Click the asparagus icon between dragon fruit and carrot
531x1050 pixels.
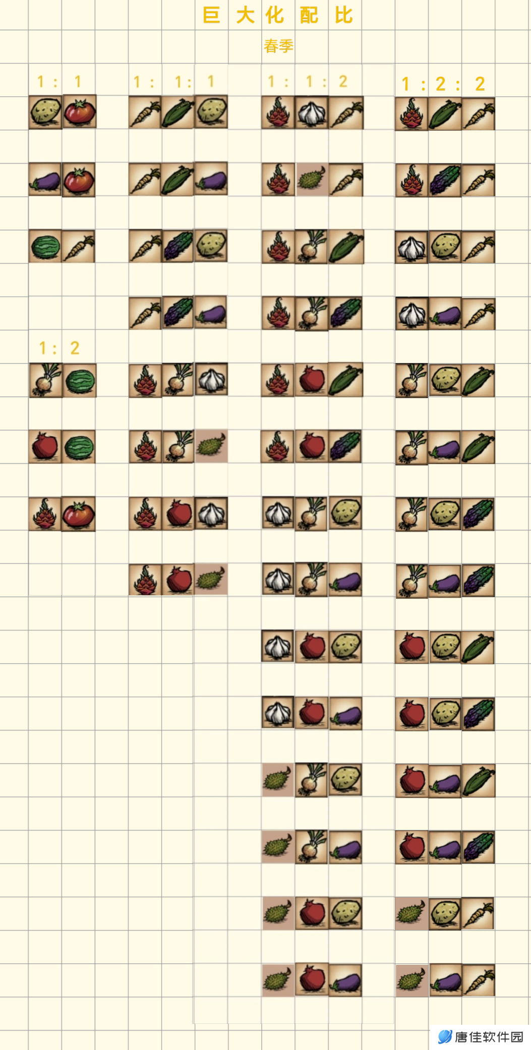tap(445, 181)
